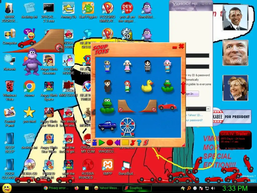Switch to Yahoo! Mess... taskbar button
257x193 pixels.
click(107, 188)
